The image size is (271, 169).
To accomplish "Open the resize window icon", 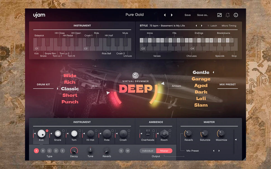I will tap(219, 15).
